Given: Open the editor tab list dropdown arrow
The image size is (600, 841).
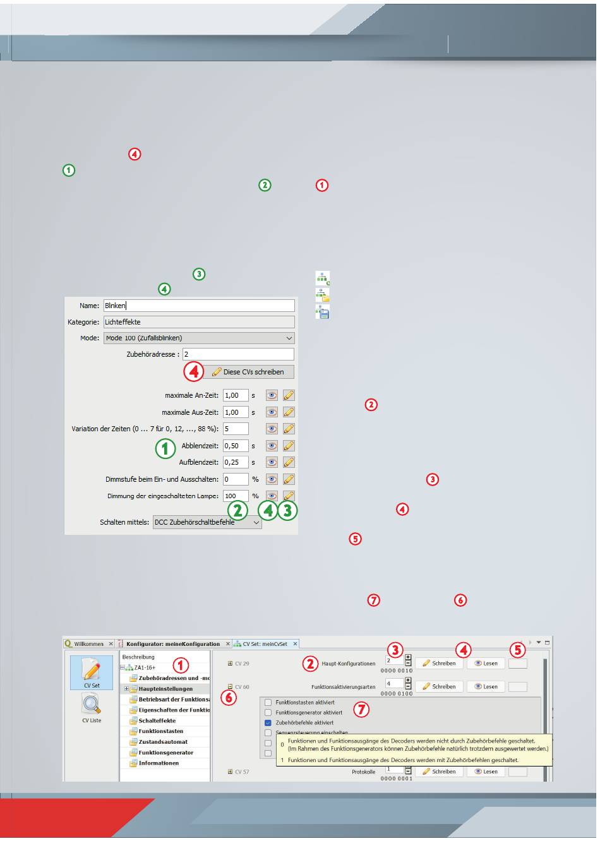Looking at the screenshot, I should 539,643.
